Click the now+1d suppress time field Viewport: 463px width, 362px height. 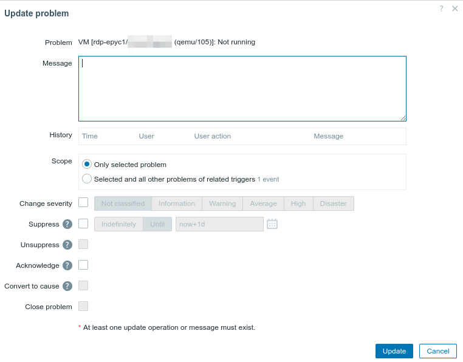coord(219,224)
